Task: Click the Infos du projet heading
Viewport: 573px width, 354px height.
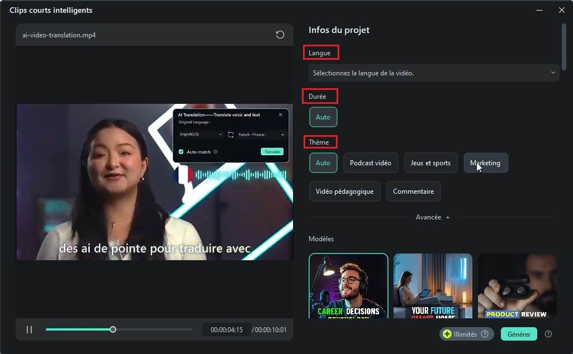Action: click(339, 30)
